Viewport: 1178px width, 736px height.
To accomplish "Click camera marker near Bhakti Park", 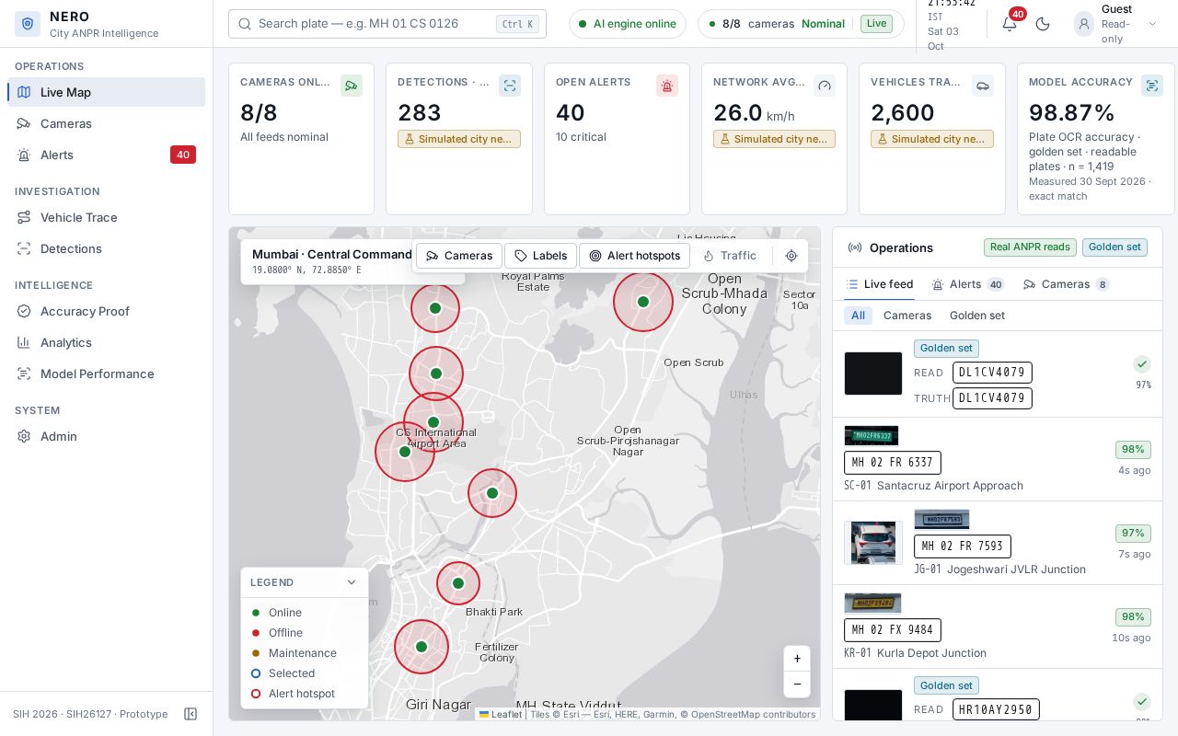I will 458,583.
